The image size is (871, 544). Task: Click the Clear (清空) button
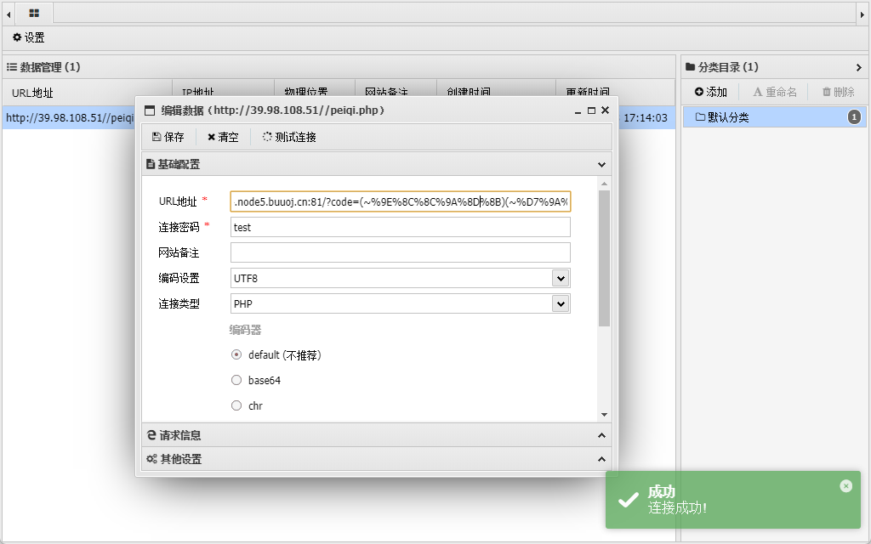coord(223,137)
